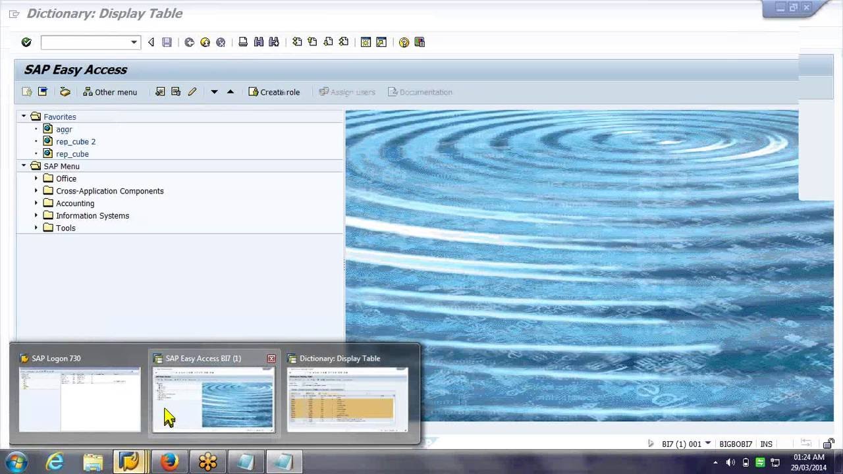Image resolution: width=843 pixels, height=474 pixels.
Task: Click the SAP Business Workplace icon
Action: click(x=65, y=92)
